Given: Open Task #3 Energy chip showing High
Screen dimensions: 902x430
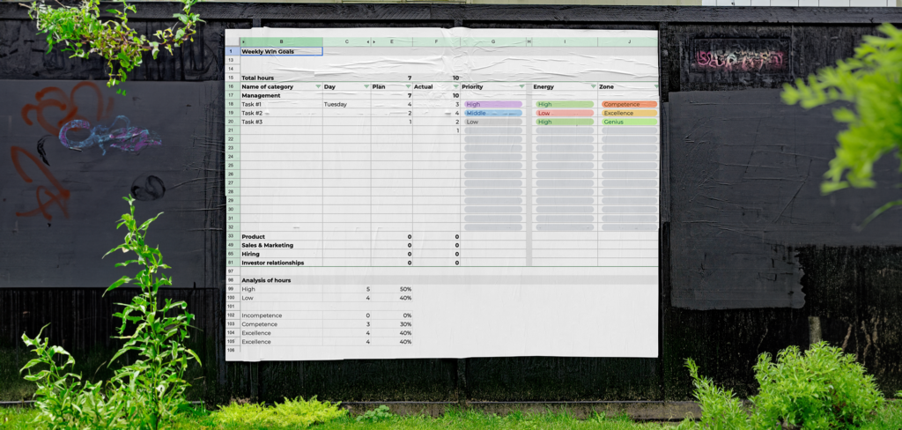Looking at the screenshot, I should [x=565, y=122].
